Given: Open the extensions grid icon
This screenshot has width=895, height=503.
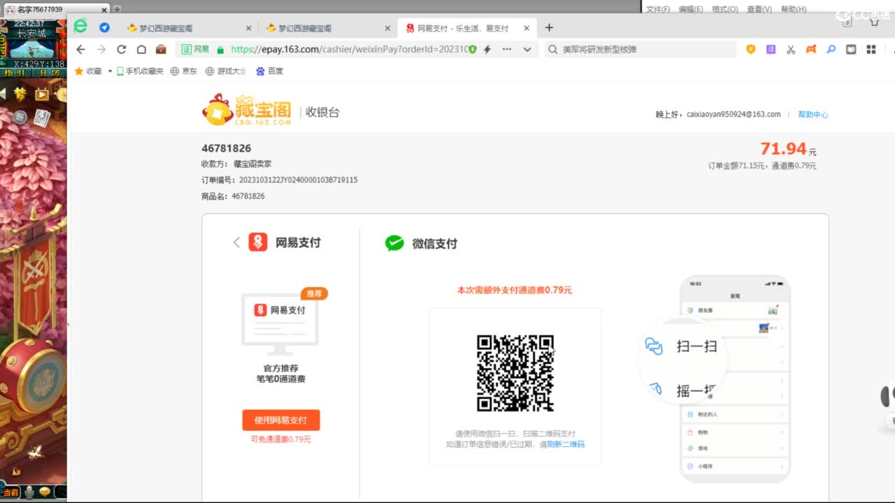Looking at the screenshot, I should click(x=871, y=50).
